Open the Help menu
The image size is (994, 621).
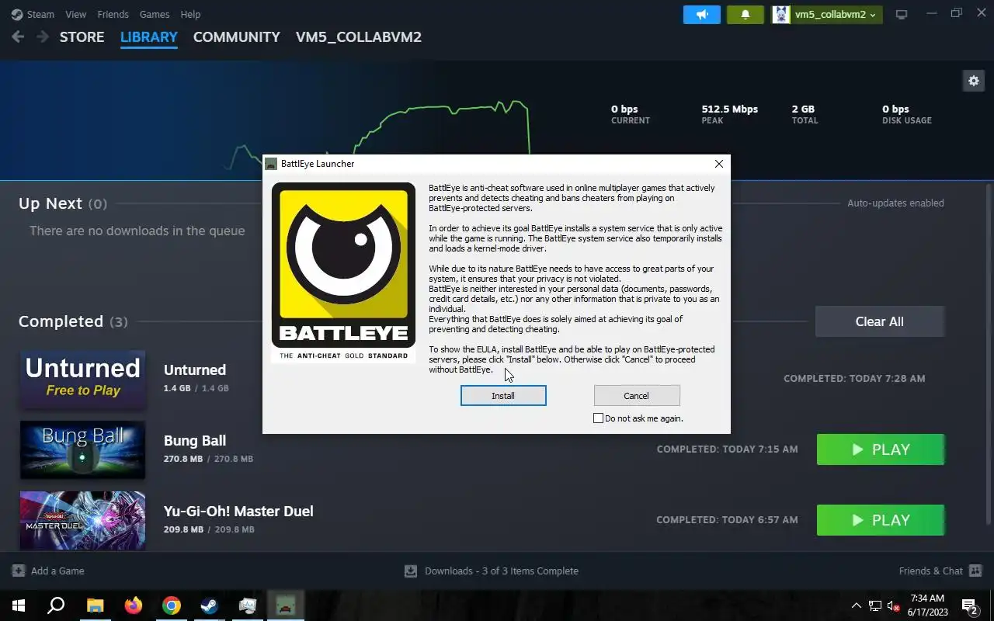pos(190,14)
